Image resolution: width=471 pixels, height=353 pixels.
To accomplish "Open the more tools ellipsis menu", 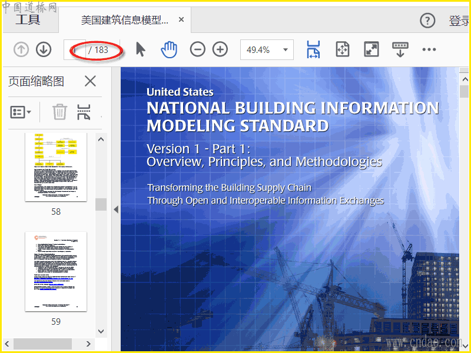I will pyautogui.click(x=429, y=50).
